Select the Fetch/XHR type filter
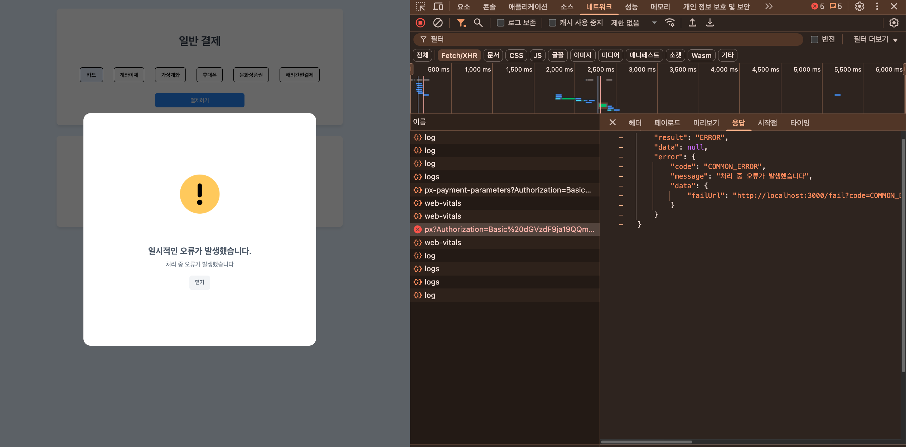This screenshot has width=906, height=447. tap(459, 55)
